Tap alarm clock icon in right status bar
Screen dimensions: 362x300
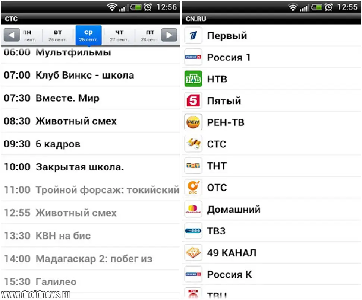click(x=328, y=7)
